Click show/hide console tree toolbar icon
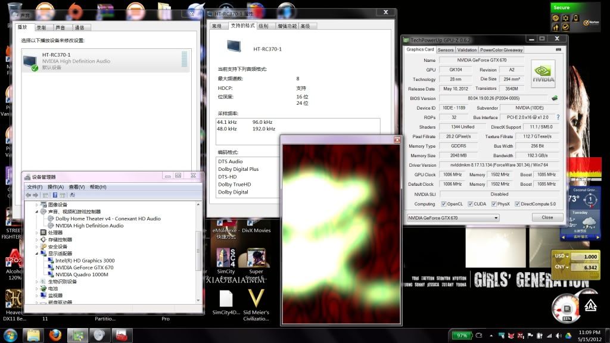 click(x=45, y=195)
